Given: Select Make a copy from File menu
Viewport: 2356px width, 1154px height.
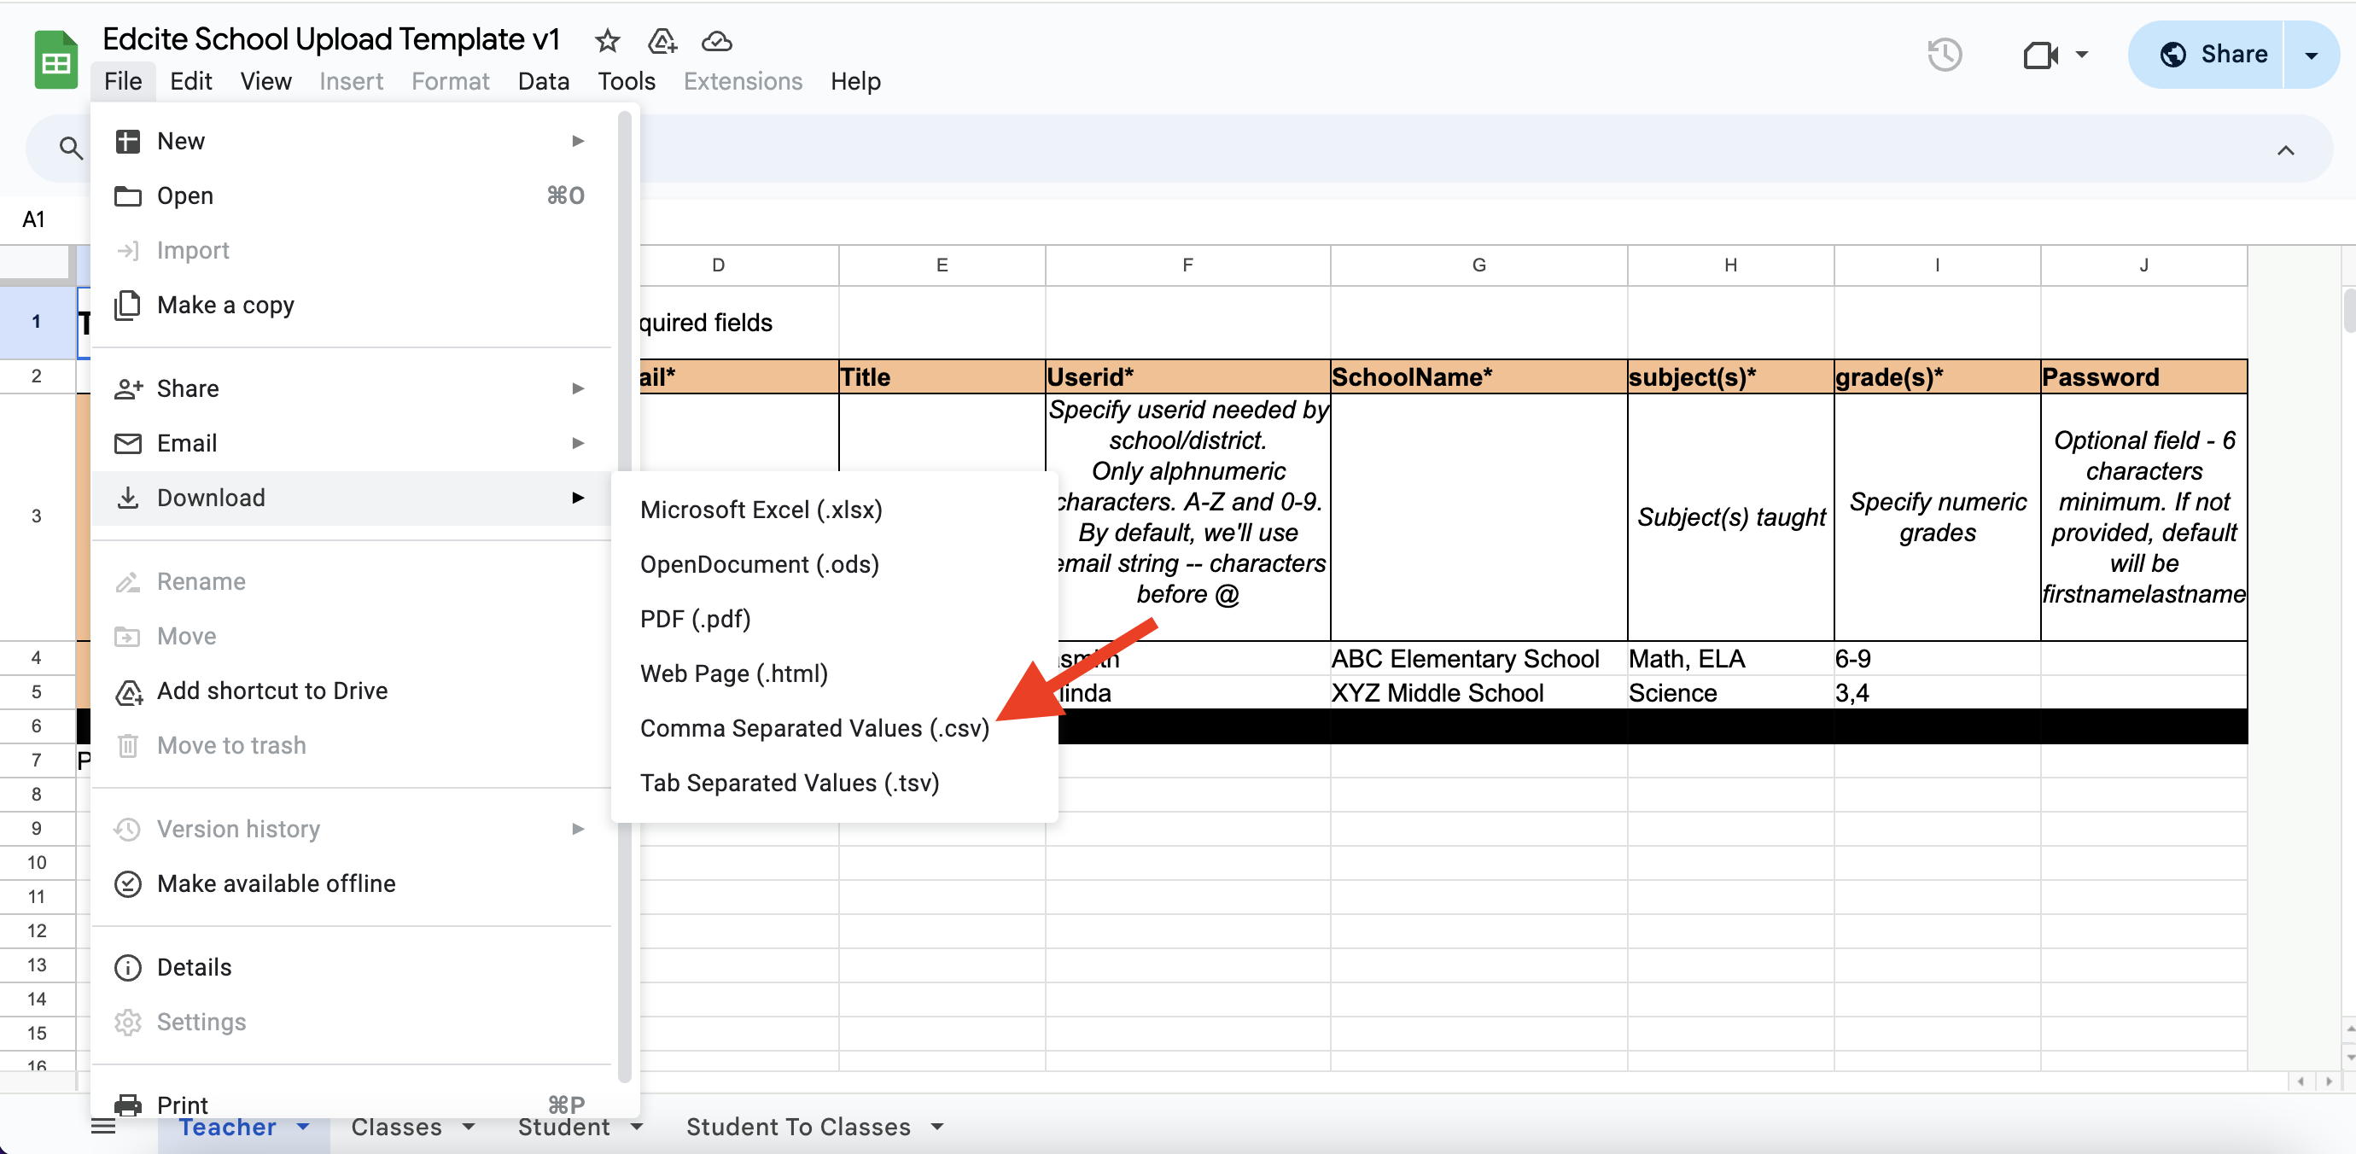Looking at the screenshot, I should coord(225,305).
